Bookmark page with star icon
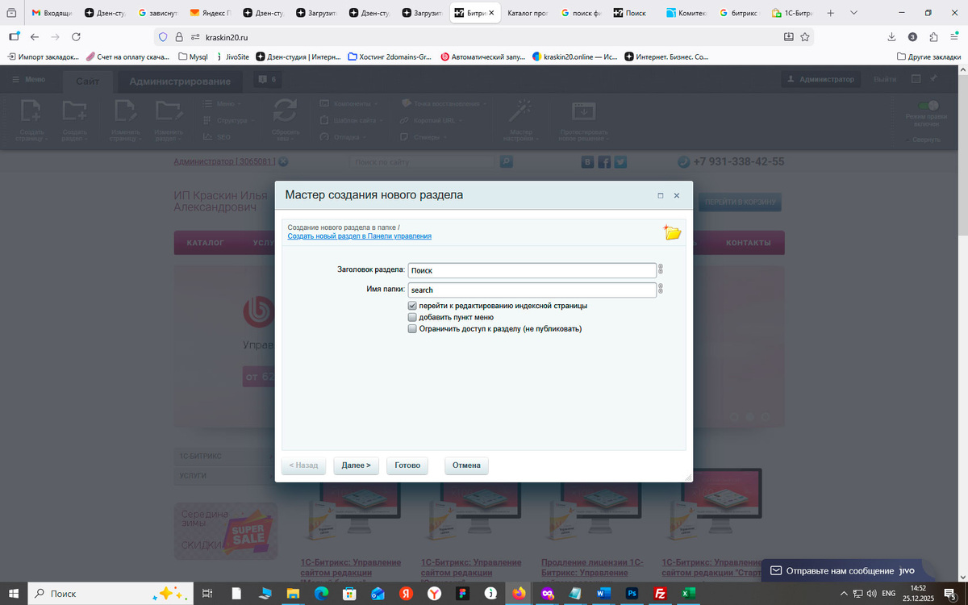 tap(804, 37)
